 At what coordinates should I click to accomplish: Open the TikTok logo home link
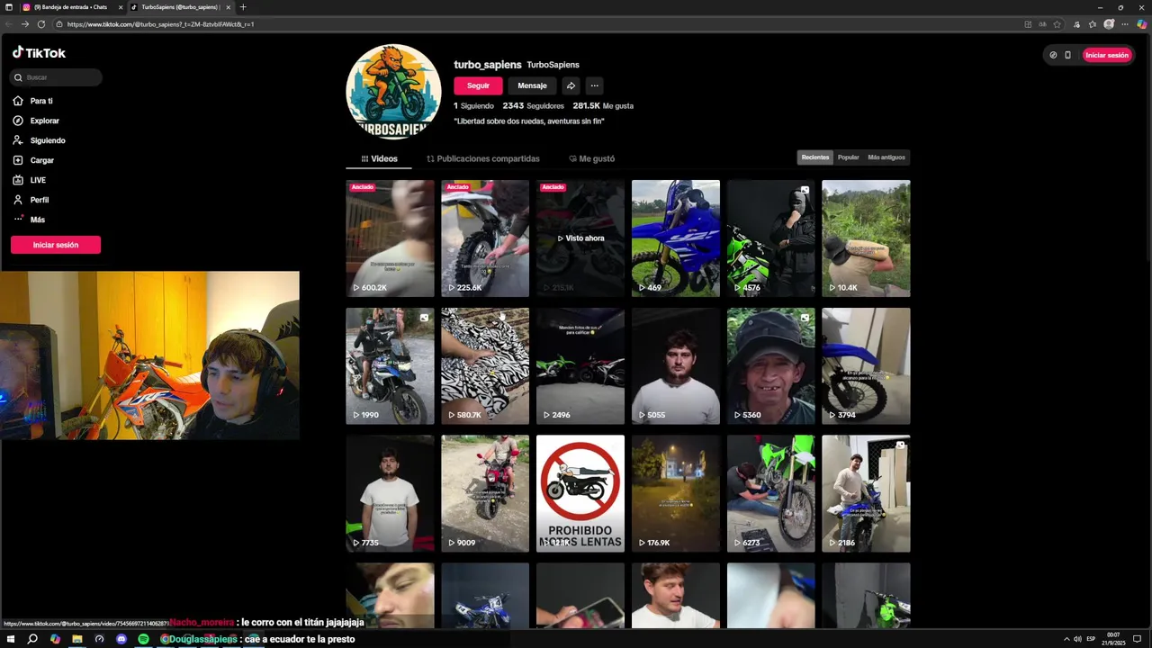pos(39,53)
